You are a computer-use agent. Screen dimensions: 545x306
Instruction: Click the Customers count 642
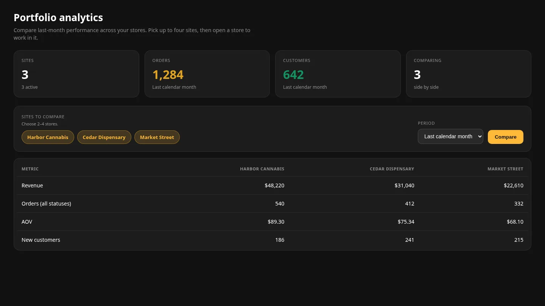tap(293, 75)
